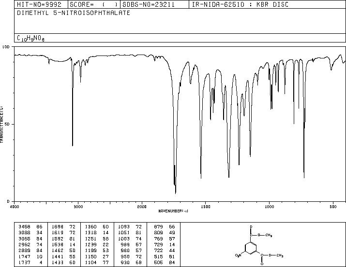
Task: Select peak table value 769
Action: click(x=158, y=239)
